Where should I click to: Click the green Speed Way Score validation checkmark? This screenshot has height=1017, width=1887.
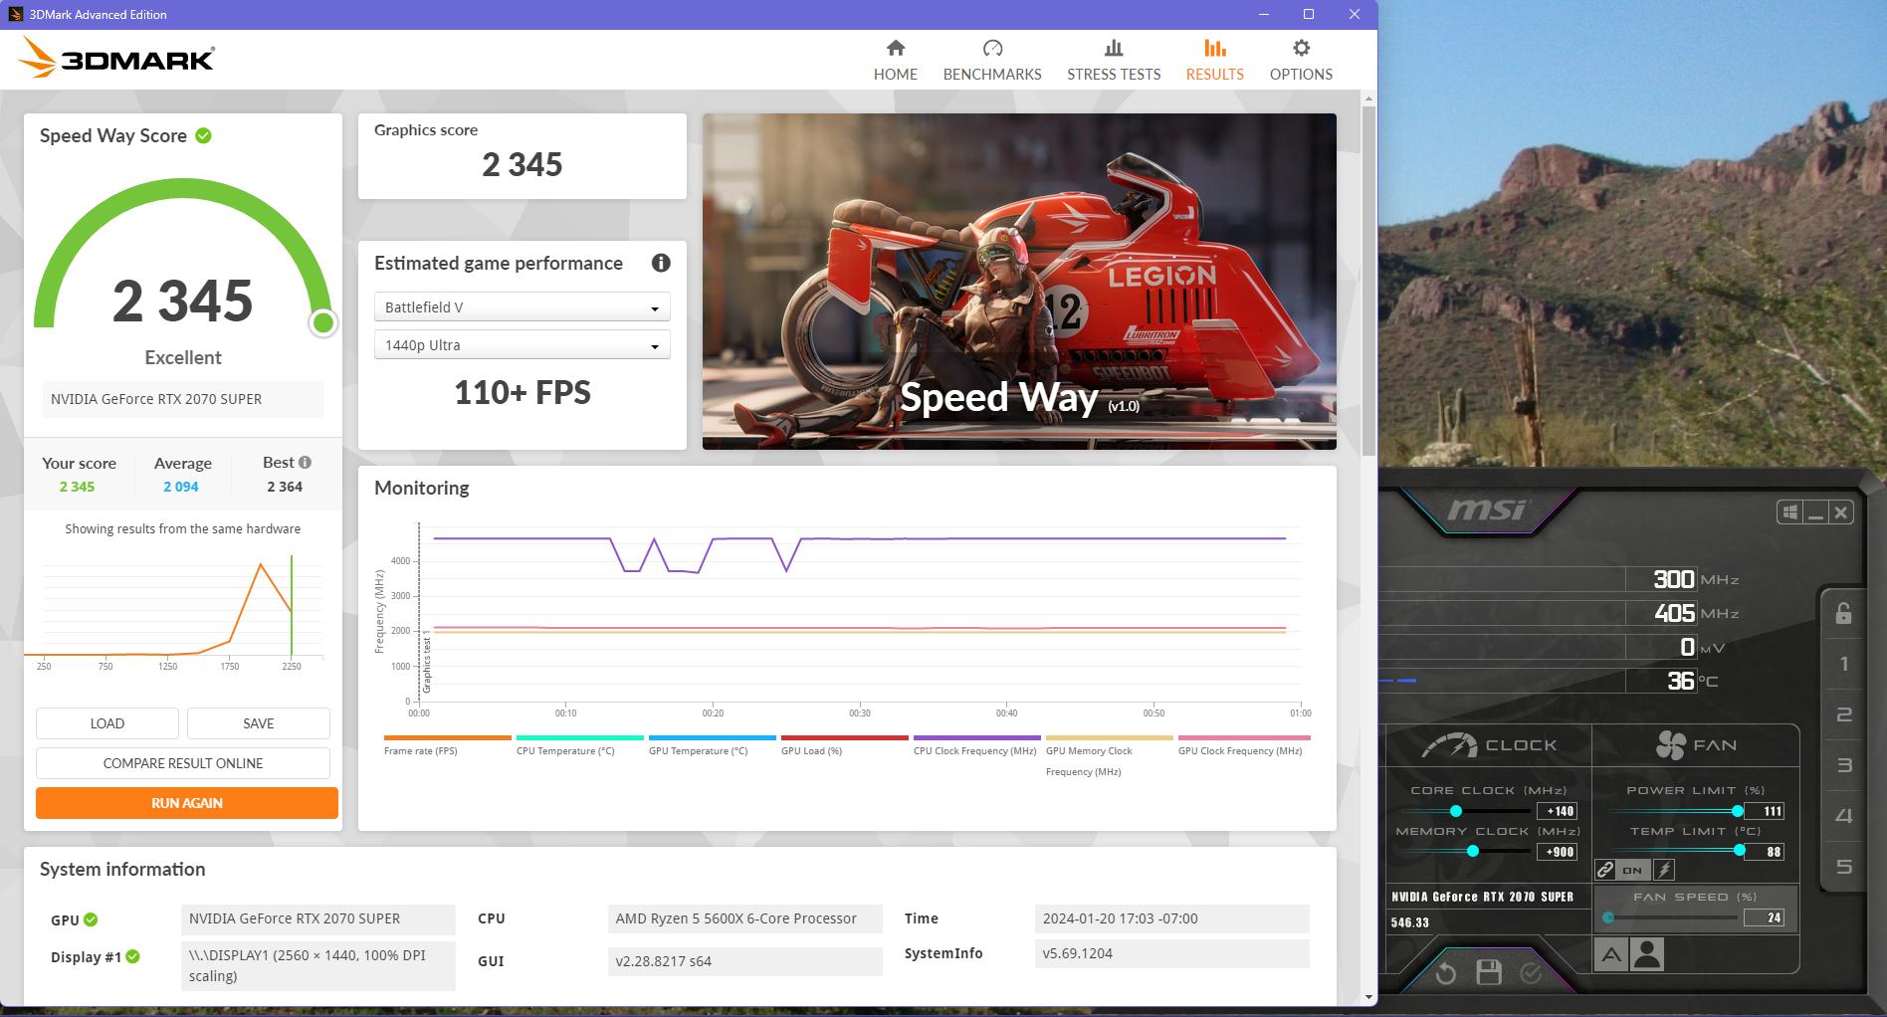[204, 135]
